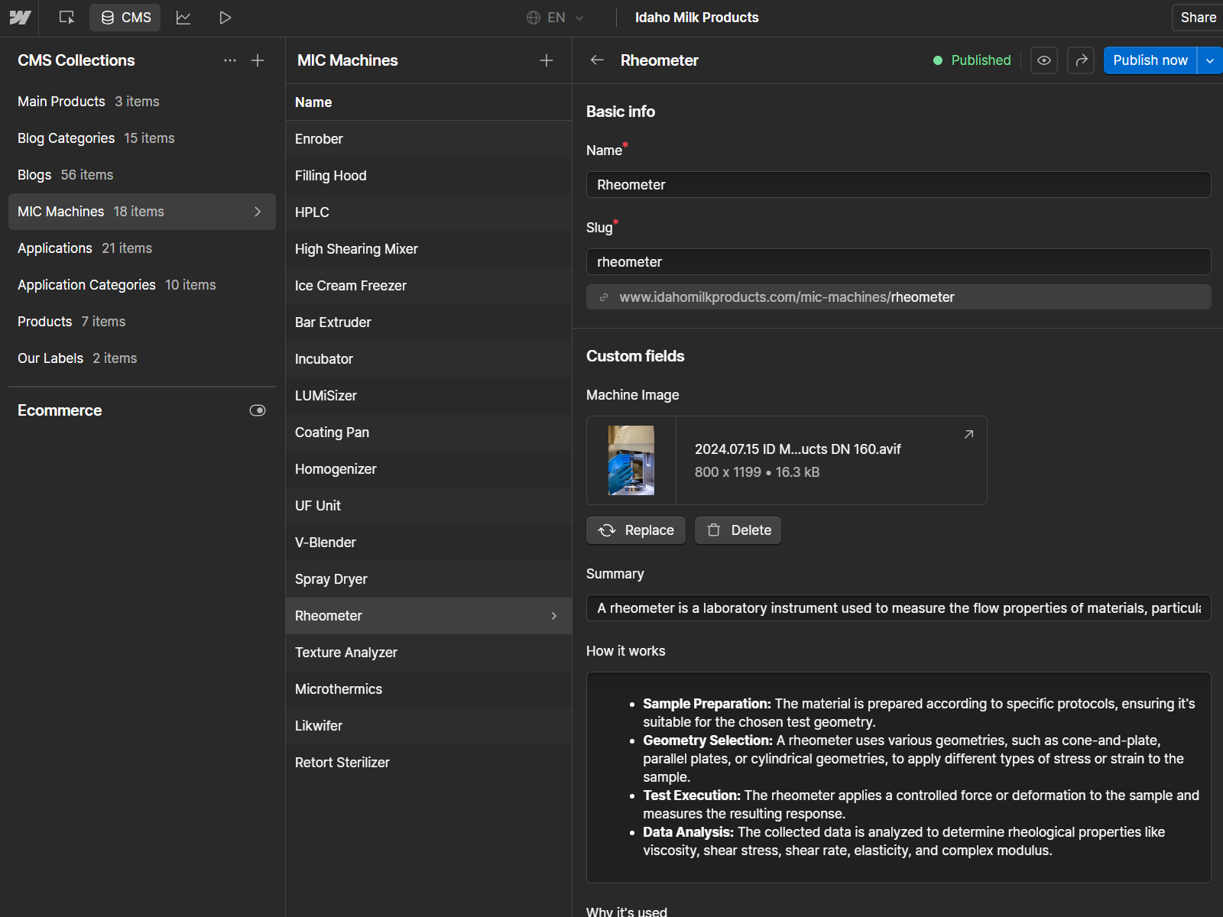Add a new MIC Machines item
This screenshot has height=917, width=1223.
click(x=547, y=60)
